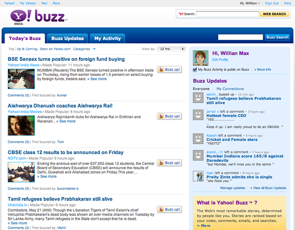This screenshot has height=230, width=295.
Task: Open the CBSE classroom story thumbnail
Action: tap(21, 172)
